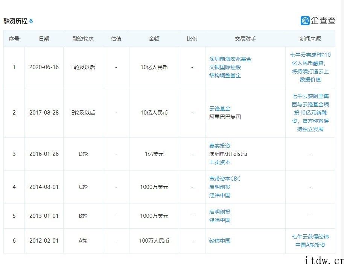The height and width of the screenshot is (264, 344).
Task: Select the 新闻来源 column header
Action: coord(310,39)
